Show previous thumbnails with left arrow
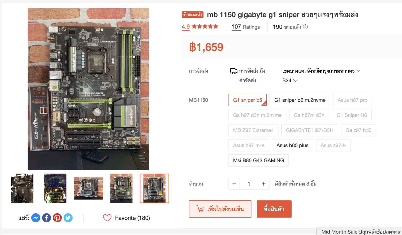 coord(12,189)
